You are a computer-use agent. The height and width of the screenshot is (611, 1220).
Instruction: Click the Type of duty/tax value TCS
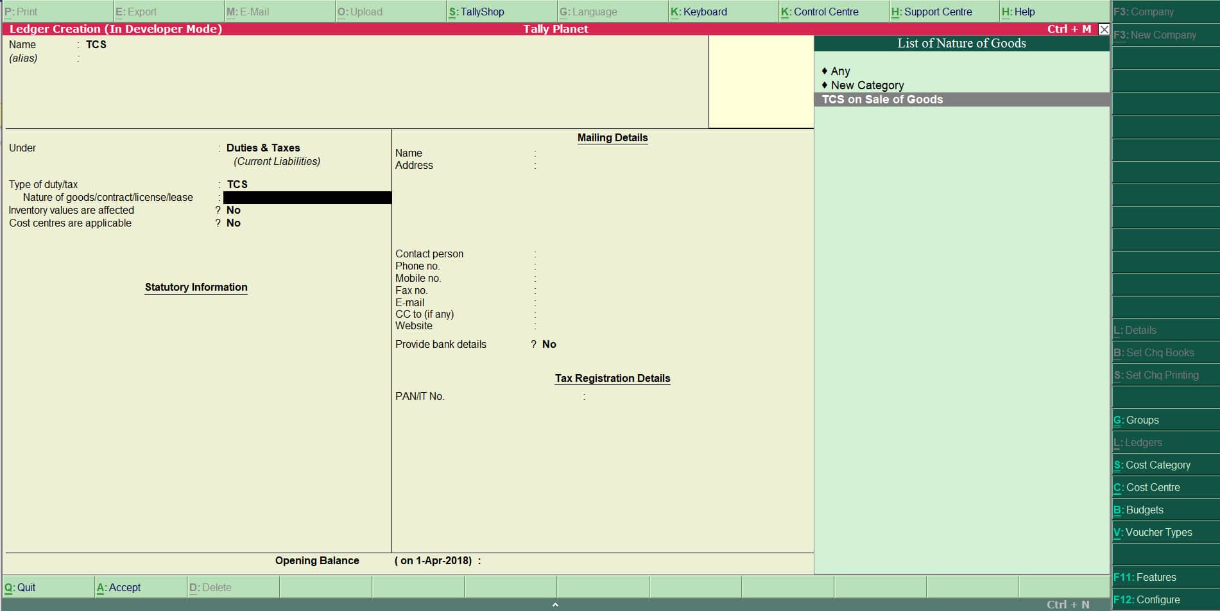[x=237, y=184]
